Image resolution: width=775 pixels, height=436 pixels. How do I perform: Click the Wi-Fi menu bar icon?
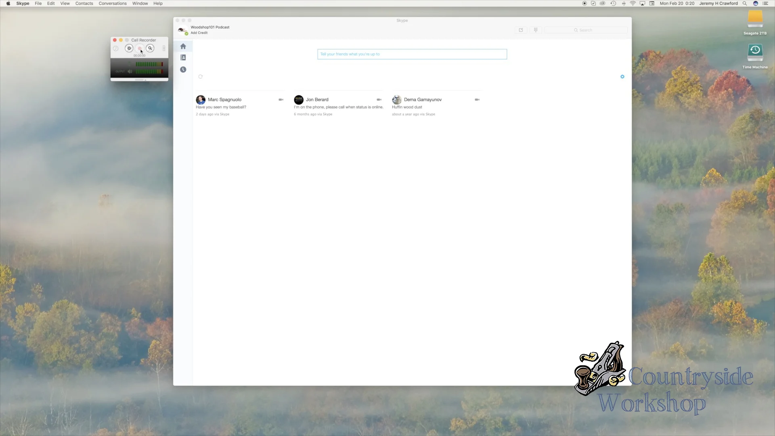pos(633,3)
